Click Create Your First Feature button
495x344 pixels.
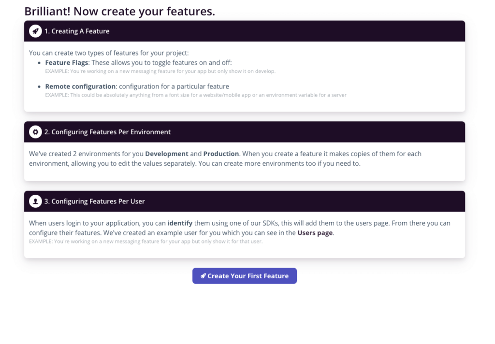pyautogui.click(x=245, y=276)
